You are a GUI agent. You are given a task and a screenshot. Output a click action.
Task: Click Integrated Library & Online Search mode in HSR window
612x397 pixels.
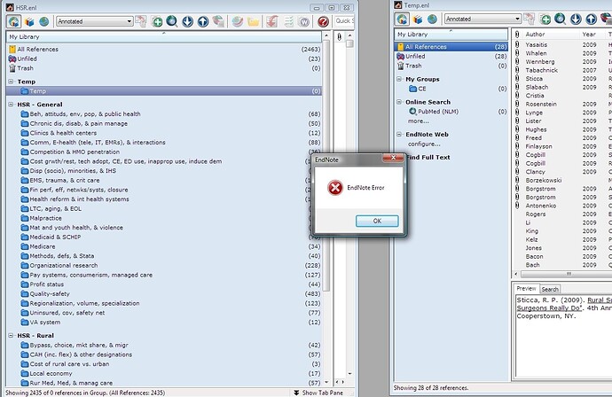[x=13, y=21]
